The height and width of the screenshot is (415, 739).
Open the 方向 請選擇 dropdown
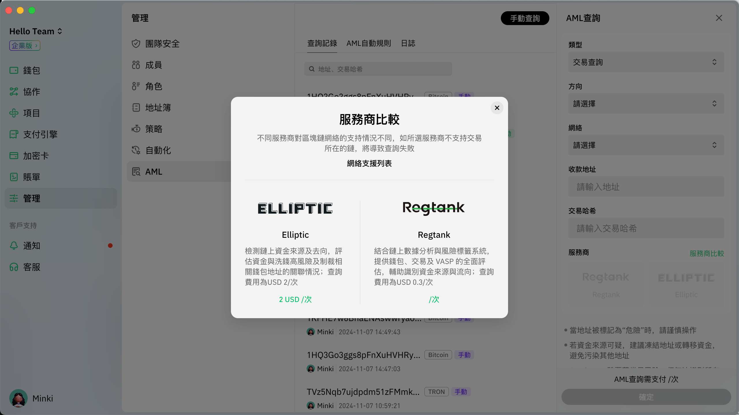click(x=646, y=104)
